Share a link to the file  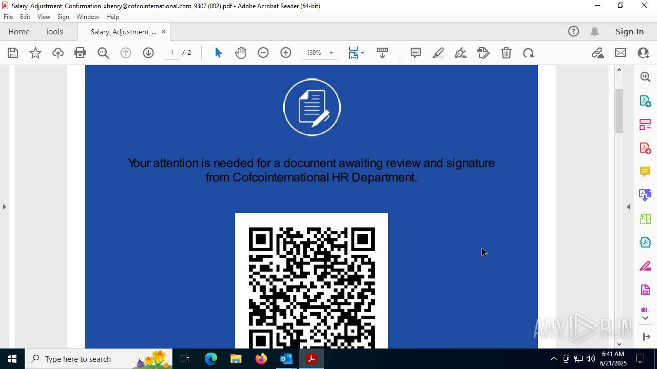click(598, 53)
